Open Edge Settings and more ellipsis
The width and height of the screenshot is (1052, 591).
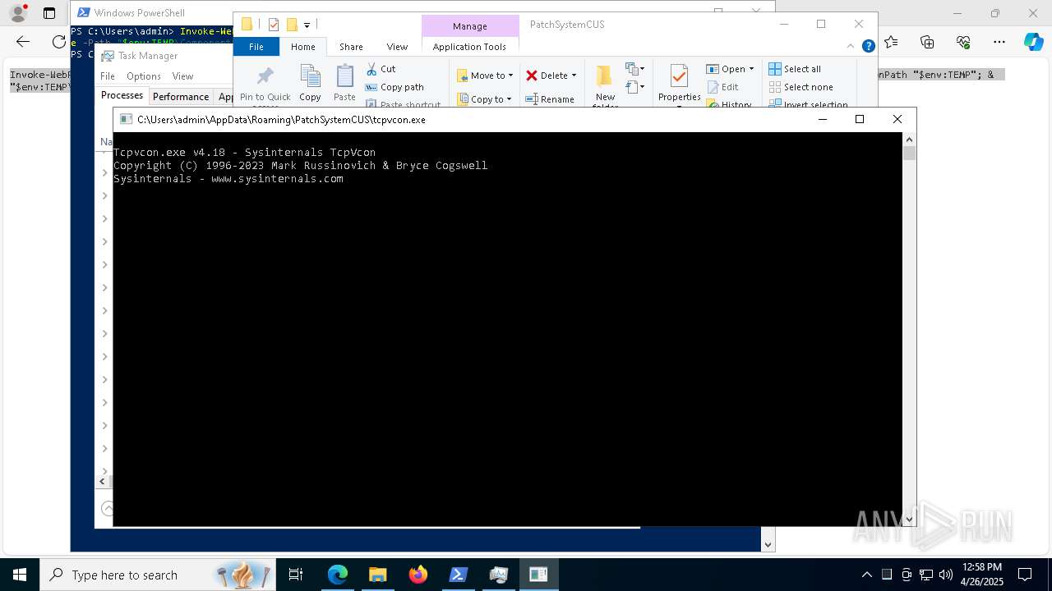(999, 42)
